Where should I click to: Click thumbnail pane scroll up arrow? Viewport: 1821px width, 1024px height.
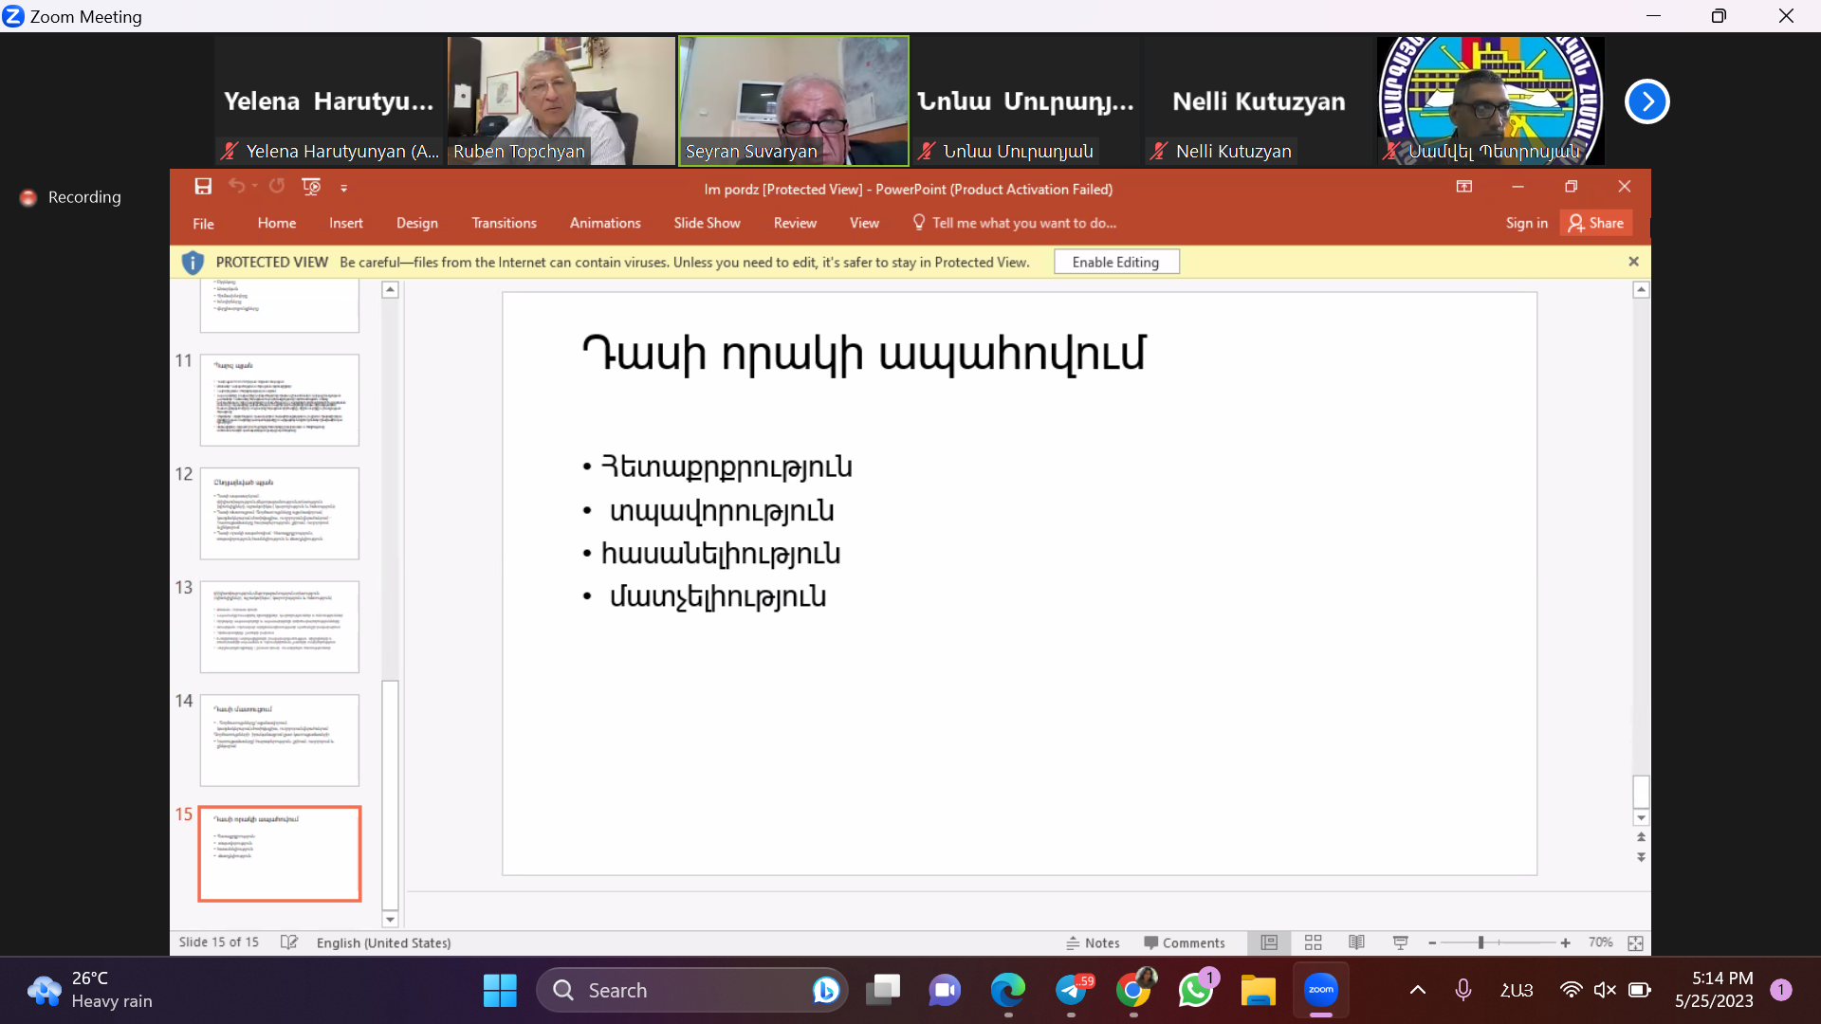(x=390, y=290)
